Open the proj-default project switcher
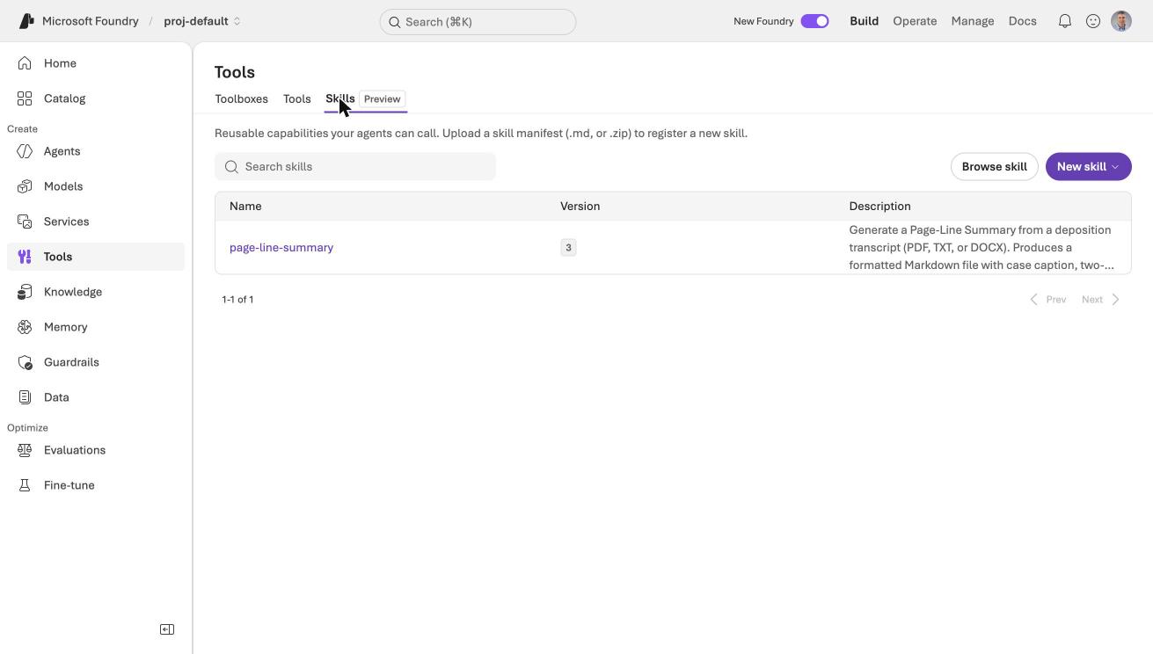 [x=202, y=21]
